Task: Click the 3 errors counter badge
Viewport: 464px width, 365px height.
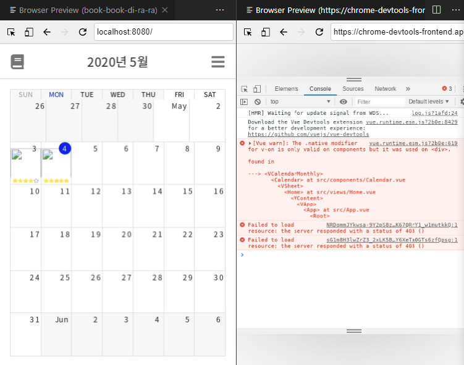Action: [447, 88]
